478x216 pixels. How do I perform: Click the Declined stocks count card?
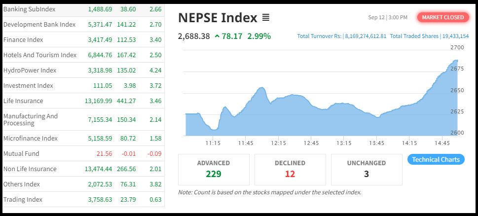(290, 169)
